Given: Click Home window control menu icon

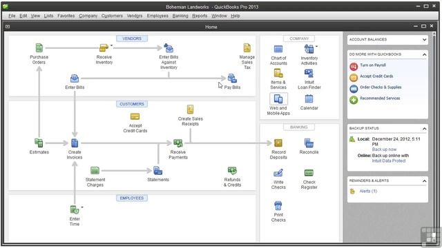Looking at the screenshot, I should coord(8,27).
